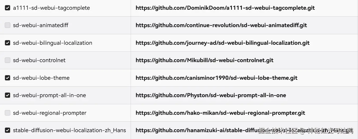The height and width of the screenshot is (139, 358).
Task: Click the journey-ad bilingual-localization GitHub URL
Action: pos(222,43)
